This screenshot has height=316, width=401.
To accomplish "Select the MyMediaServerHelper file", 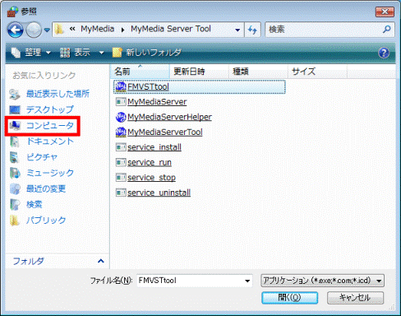I will [x=169, y=117].
